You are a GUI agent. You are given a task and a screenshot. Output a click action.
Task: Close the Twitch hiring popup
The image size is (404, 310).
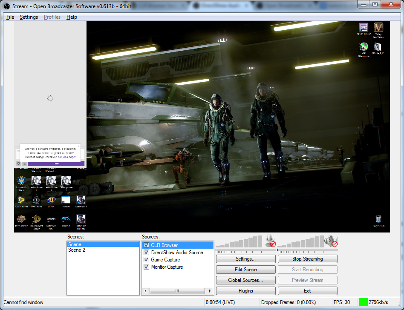pyautogui.click(x=78, y=146)
